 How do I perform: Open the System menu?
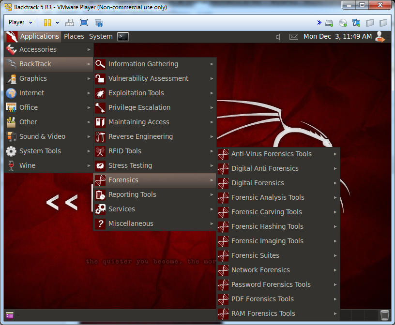101,36
